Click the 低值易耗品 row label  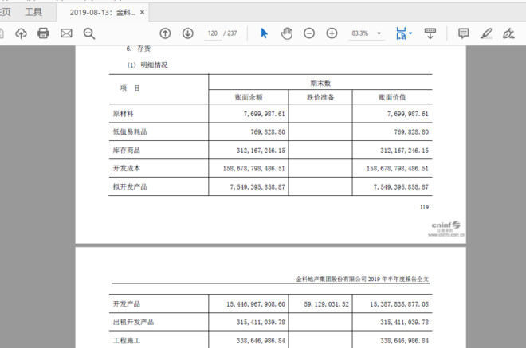[130, 131]
